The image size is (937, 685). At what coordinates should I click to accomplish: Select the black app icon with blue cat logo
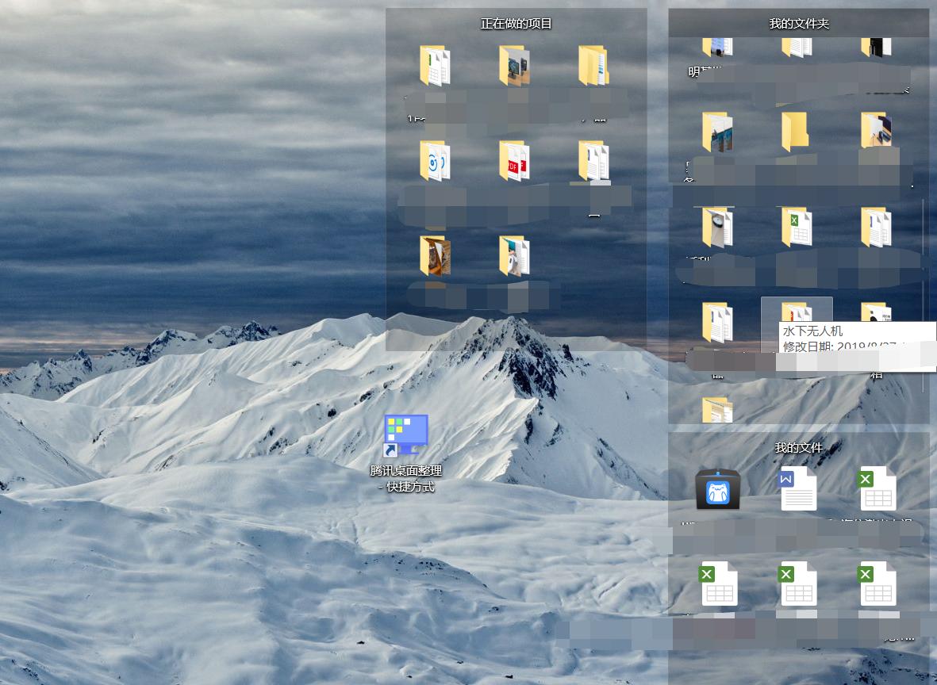[x=718, y=489]
